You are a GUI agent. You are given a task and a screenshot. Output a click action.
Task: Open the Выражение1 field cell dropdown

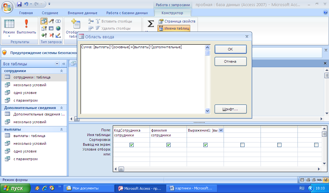click(221, 130)
